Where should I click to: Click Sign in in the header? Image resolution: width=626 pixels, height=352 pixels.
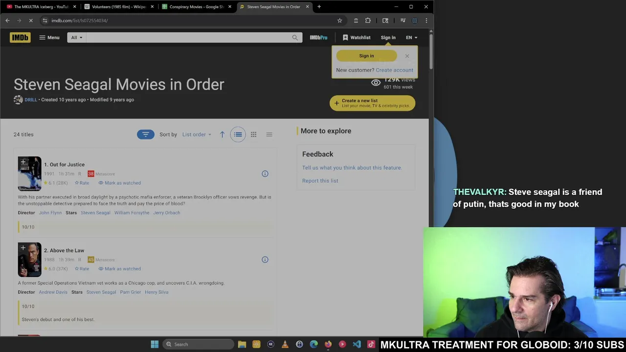point(388,38)
